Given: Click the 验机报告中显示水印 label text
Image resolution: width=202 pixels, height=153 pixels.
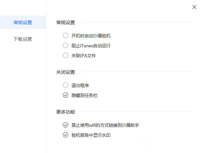Looking at the screenshot, I should pyautogui.click(x=91, y=135).
